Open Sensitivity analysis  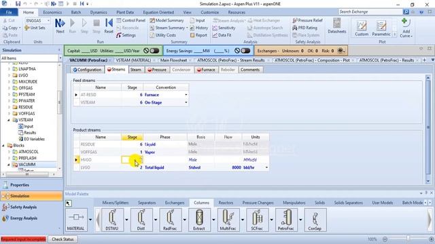click(x=224, y=28)
